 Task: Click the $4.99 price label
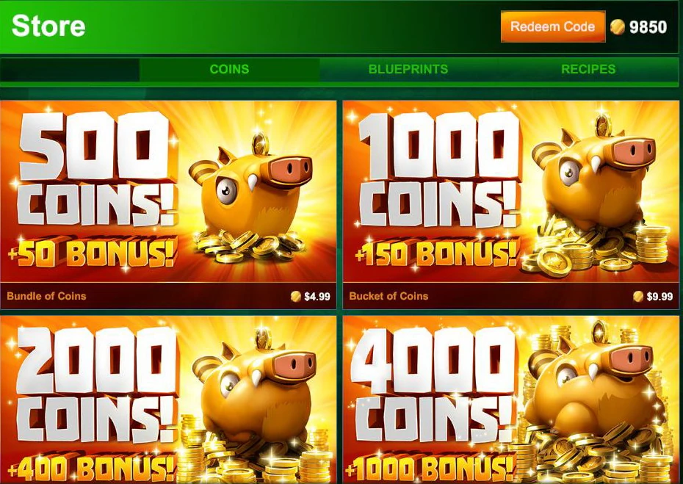point(317,297)
